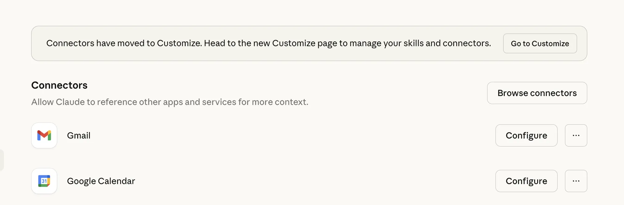Click the 'Allow Claude to reference' description

click(x=170, y=102)
